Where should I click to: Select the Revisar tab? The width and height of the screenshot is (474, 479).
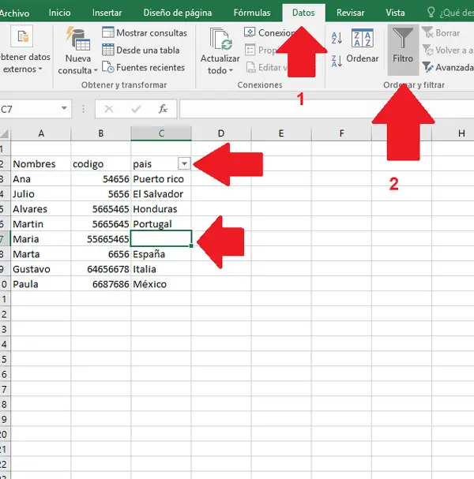(x=351, y=13)
